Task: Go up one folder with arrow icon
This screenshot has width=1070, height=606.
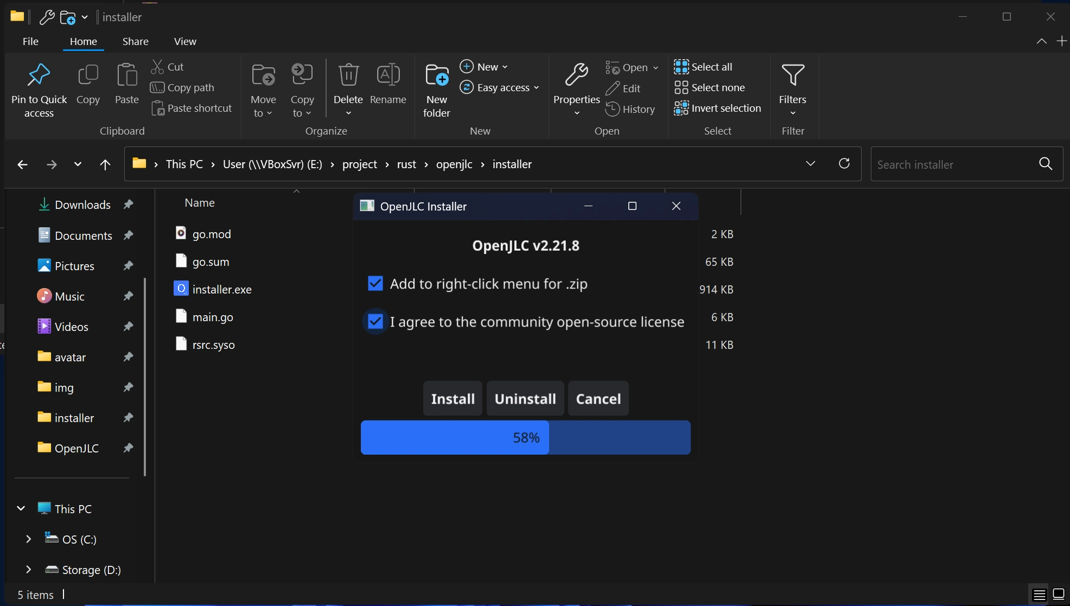Action: tap(105, 164)
